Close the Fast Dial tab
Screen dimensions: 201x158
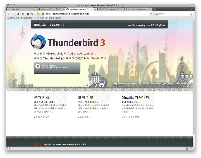[x=34, y=9]
